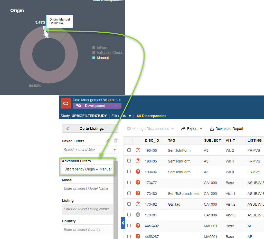Click the Manual legend label
The width and height of the screenshot is (264, 239).
(103, 58)
